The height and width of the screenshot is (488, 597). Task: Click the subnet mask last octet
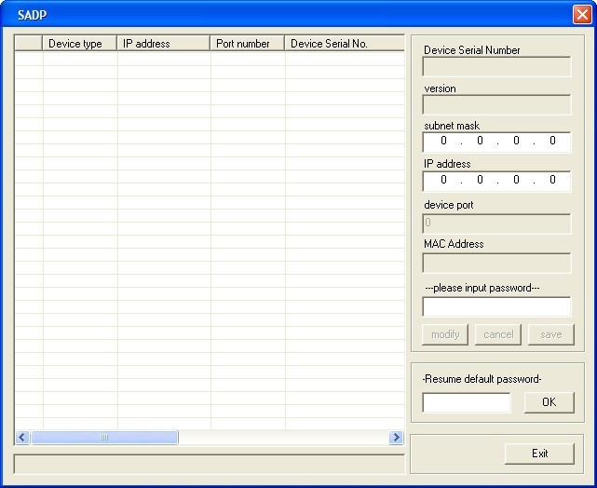pyautogui.click(x=552, y=141)
